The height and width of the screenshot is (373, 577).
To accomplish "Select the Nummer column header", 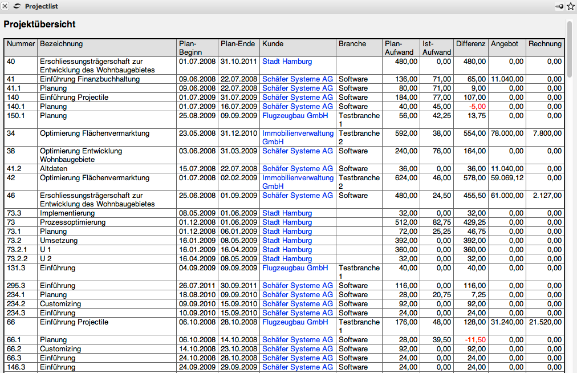I will [x=21, y=44].
